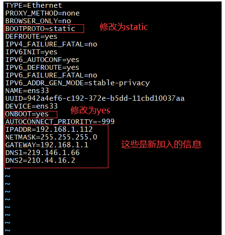
Task: Click the NAME=ens33 line
Action: [27, 91]
